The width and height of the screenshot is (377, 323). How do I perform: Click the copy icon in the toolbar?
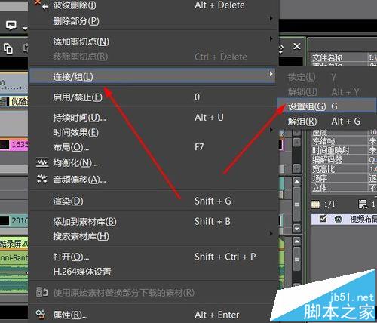coord(8,48)
